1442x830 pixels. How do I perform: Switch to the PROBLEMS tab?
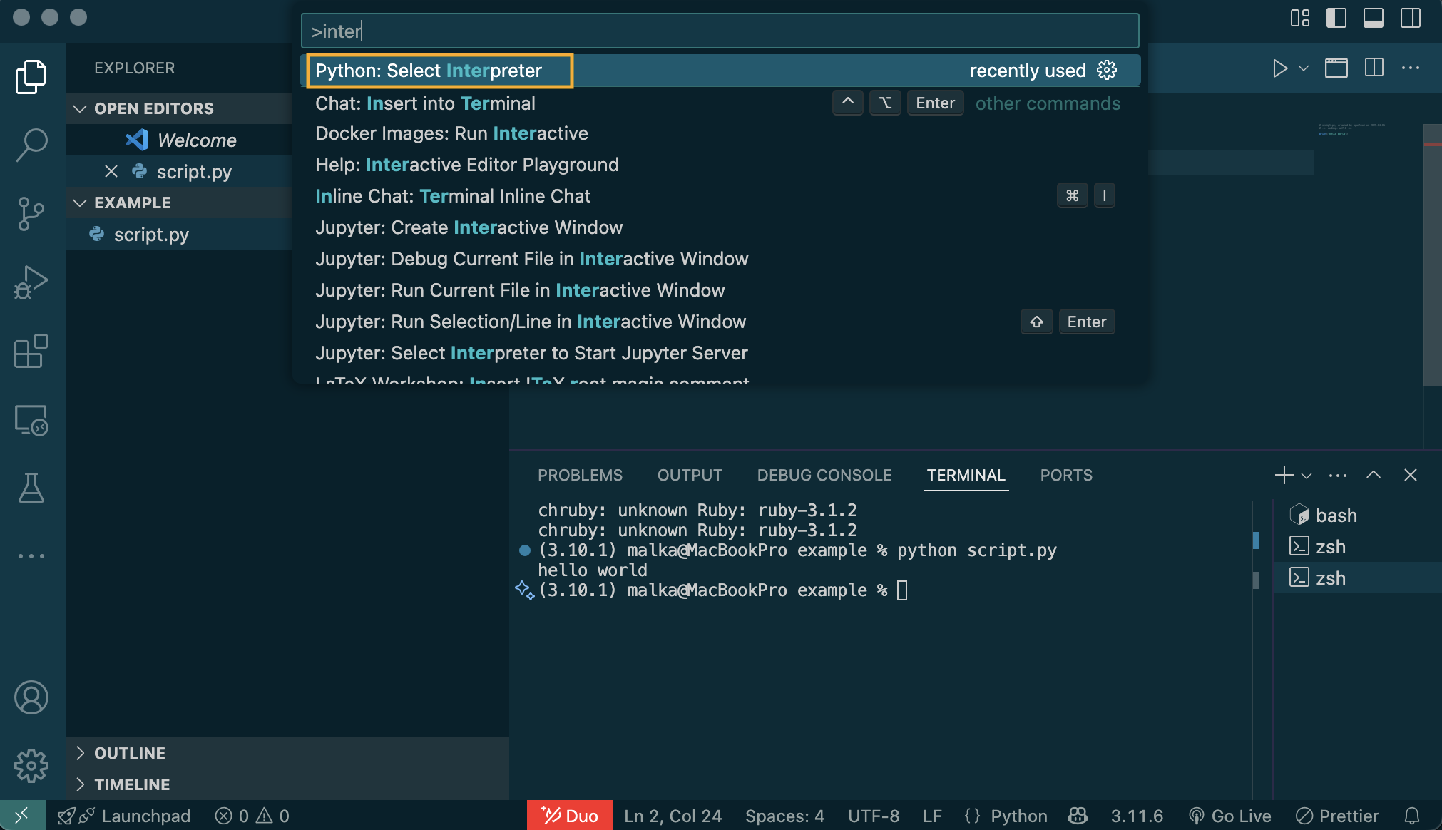580,476
